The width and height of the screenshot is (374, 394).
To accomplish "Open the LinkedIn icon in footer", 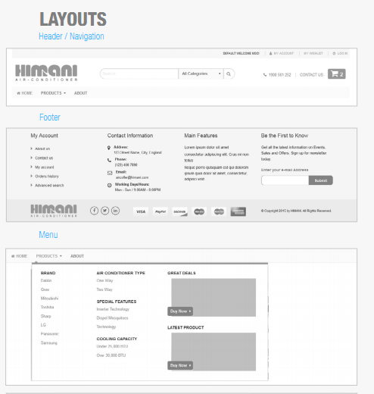I will point(115,211).
